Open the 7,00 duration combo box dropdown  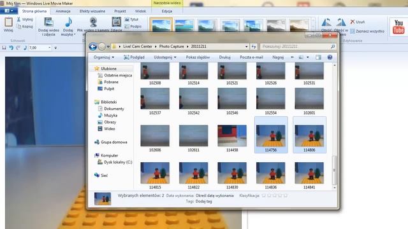[50, 48]
